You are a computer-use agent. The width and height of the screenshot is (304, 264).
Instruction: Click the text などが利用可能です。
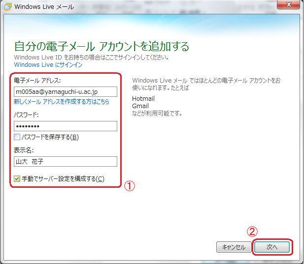[157, 114]
